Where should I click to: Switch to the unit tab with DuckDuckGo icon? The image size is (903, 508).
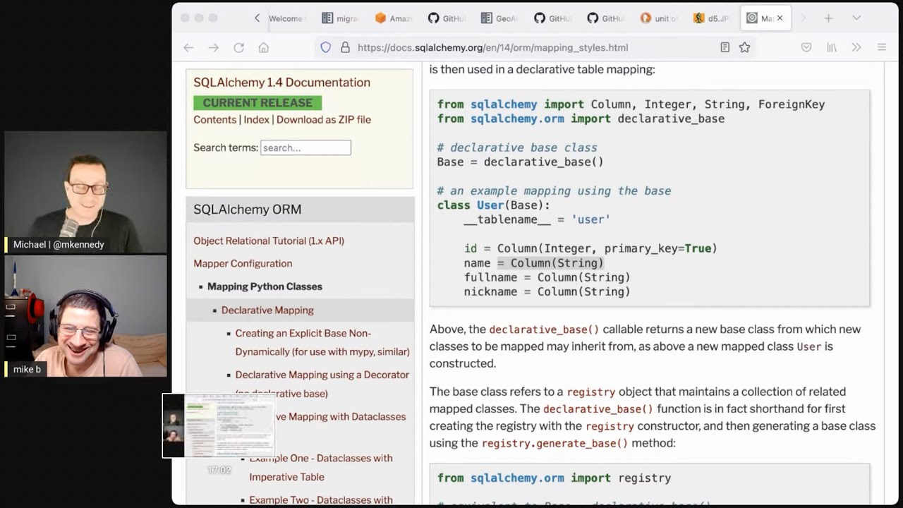[656, 18]
